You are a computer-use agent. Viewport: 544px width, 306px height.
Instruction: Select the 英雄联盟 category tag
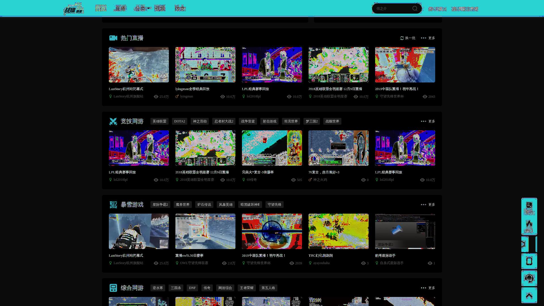(160, 121)
